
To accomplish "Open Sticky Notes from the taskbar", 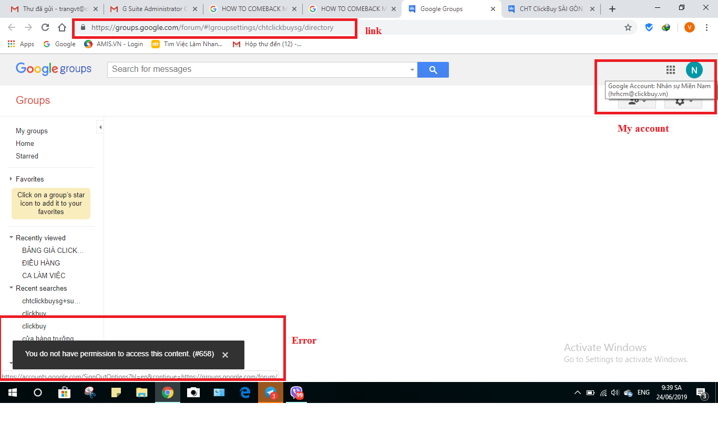I will pyautogui.click(x=116, y=392).
